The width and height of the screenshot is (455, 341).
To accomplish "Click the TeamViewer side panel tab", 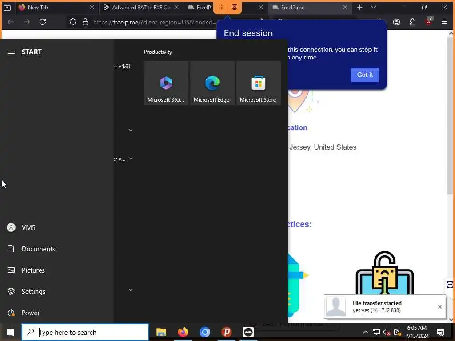I will [x=450, y=285].
